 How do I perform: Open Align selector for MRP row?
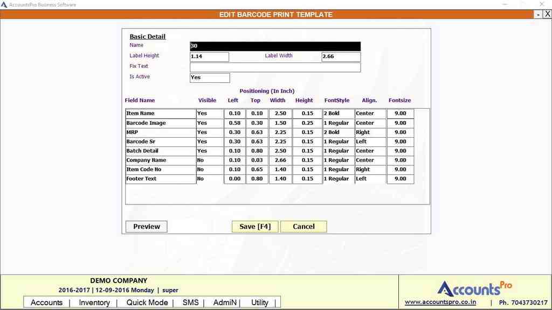[370, 132]
